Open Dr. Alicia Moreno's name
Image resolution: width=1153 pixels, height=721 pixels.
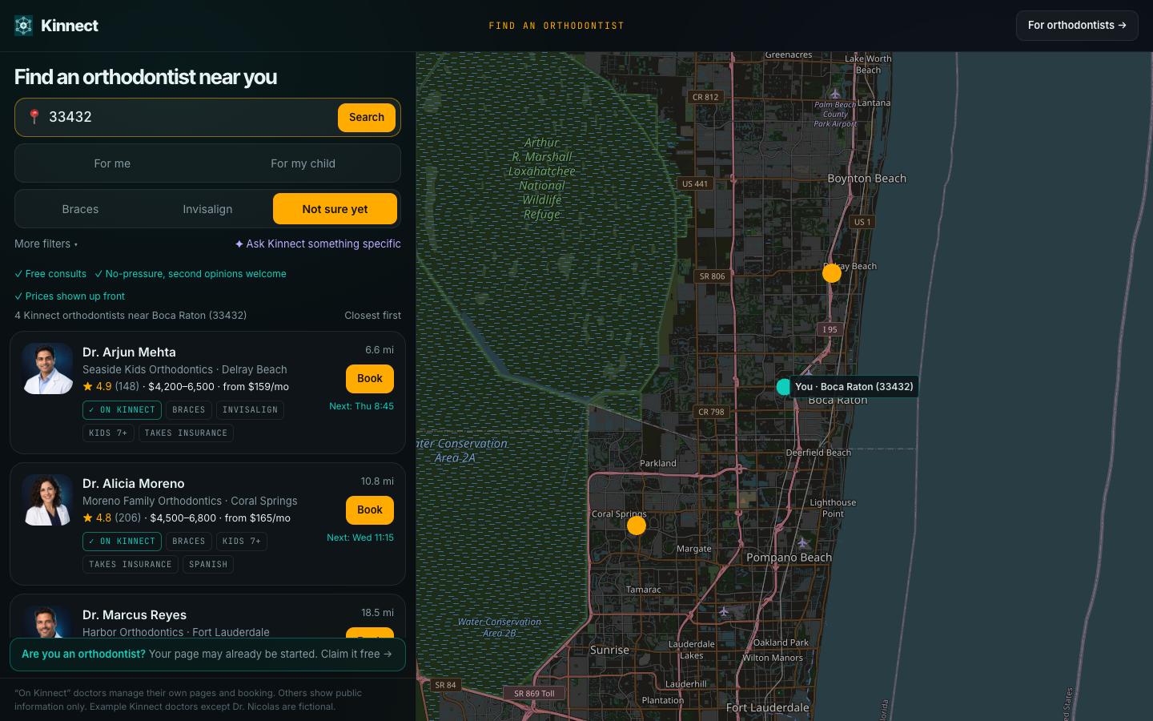tap(134, 484)
